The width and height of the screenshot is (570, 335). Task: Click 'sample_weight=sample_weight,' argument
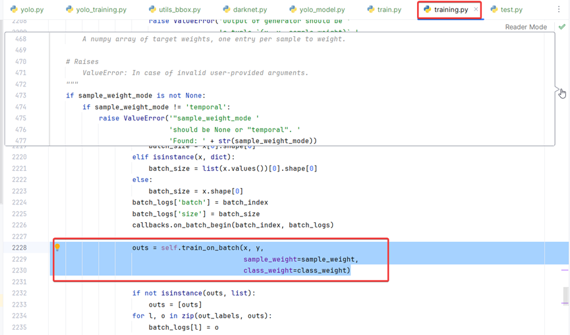tap(301, 259)
